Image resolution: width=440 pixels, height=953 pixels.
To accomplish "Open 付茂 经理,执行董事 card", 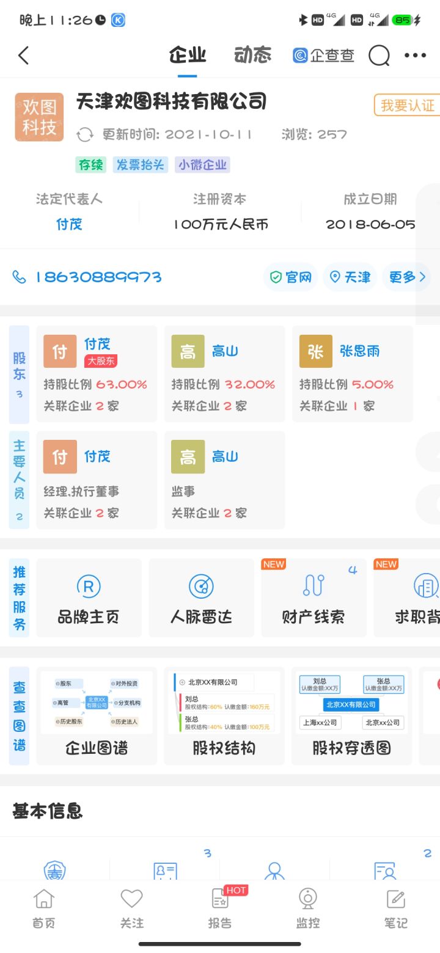I will click(x=97, y=480).
